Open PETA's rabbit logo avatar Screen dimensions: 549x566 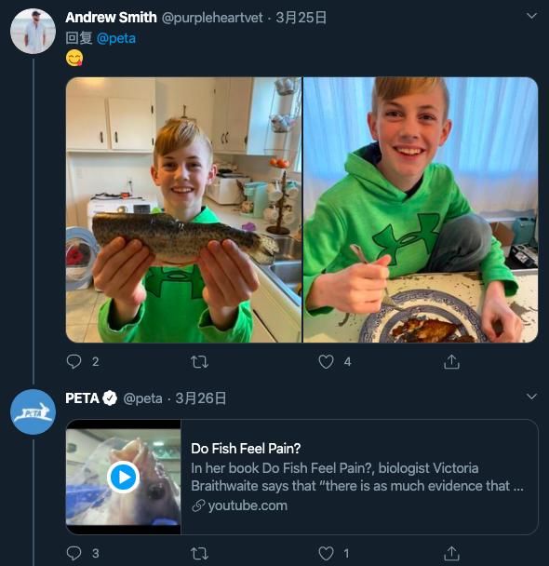click(x=33, y=411)
